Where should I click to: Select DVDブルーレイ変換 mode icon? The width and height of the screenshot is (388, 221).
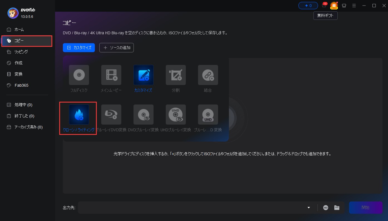144,115
